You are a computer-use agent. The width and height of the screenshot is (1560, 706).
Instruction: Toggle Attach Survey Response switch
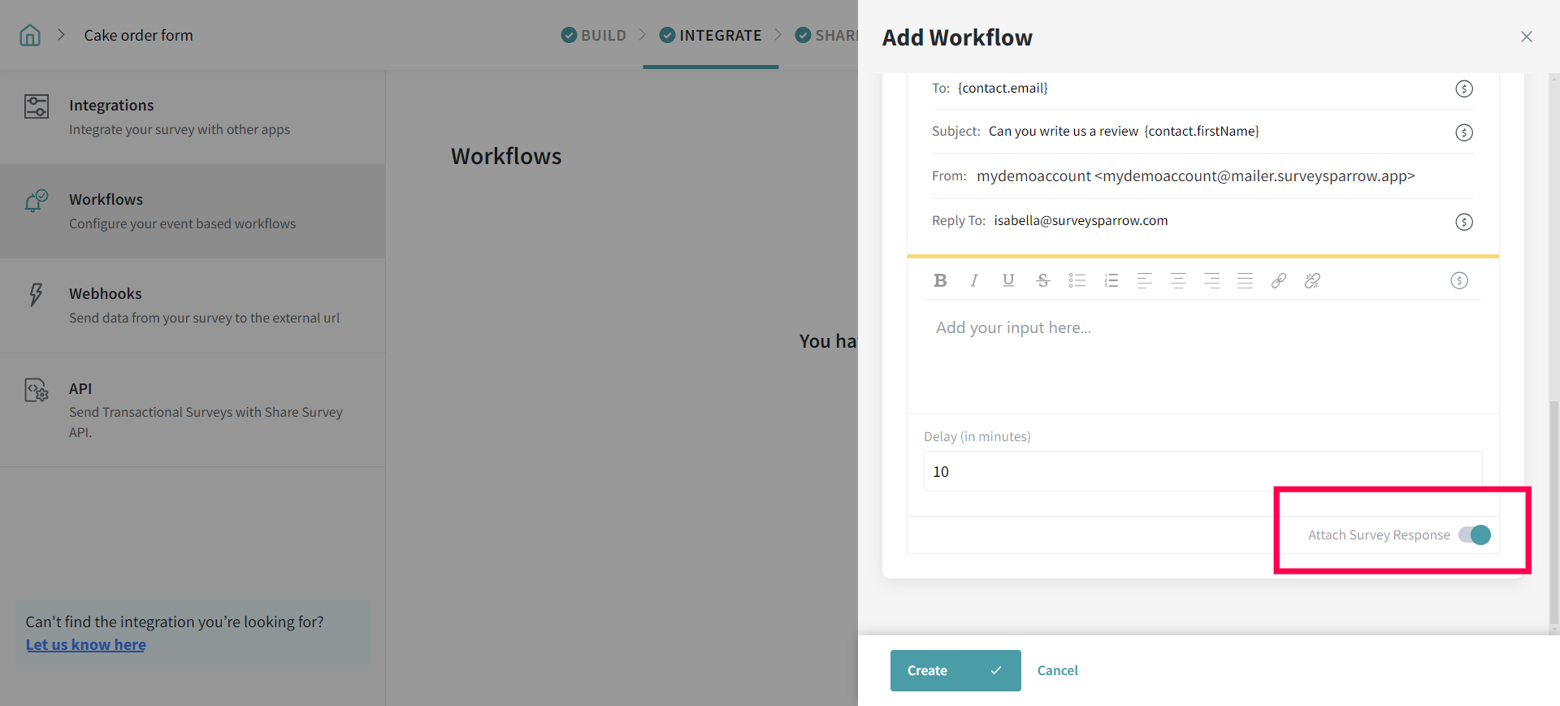point(1474,535)
